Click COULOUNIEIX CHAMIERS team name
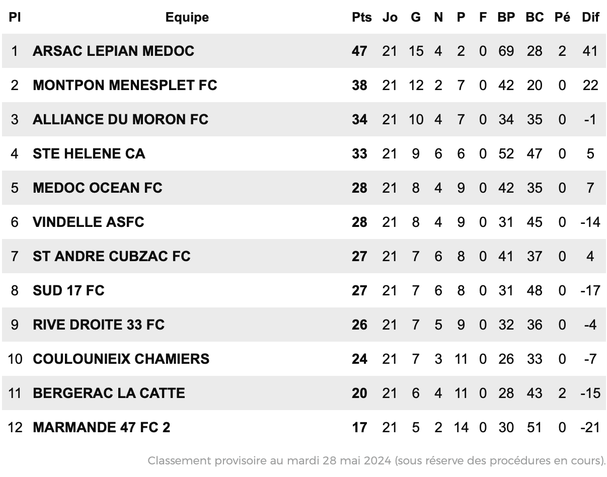607x477 pixels. tap(121, 359)
